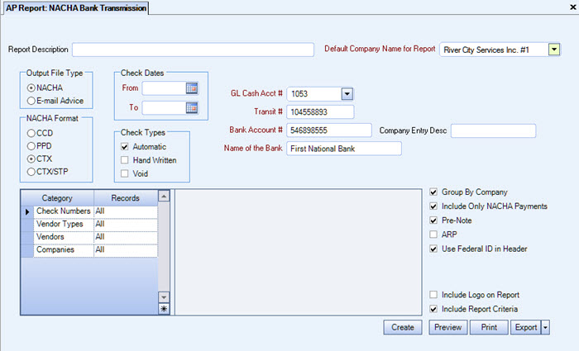Select the E-mail Advice output type
579x351 pixels.
pyautogui.click(x=31, y=101)
